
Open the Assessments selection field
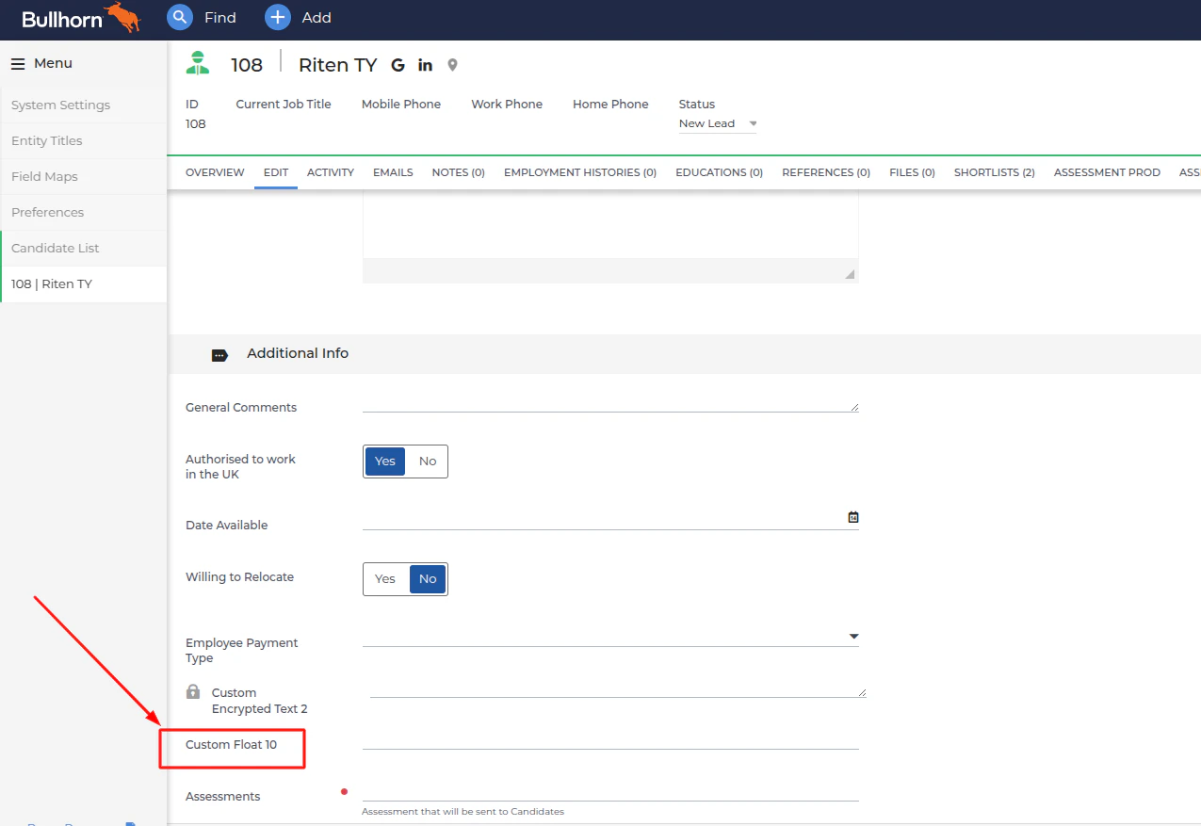pyautogui.click(x=609, y=790)
